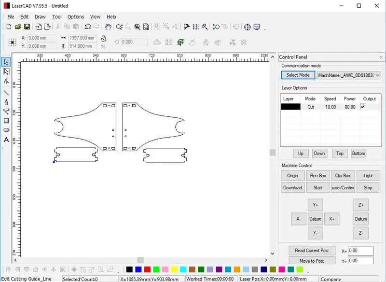Viewport: 386px width, 282px height.
Task: Choose the Pick selection arrow tool
Action: 6,62
